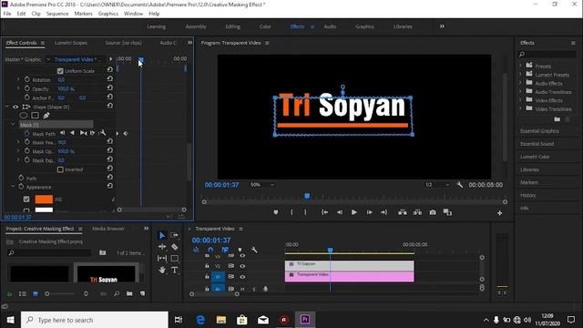The image size is (583, 328).
Task: Collapse the Appearance group
Action: (13, 186)
